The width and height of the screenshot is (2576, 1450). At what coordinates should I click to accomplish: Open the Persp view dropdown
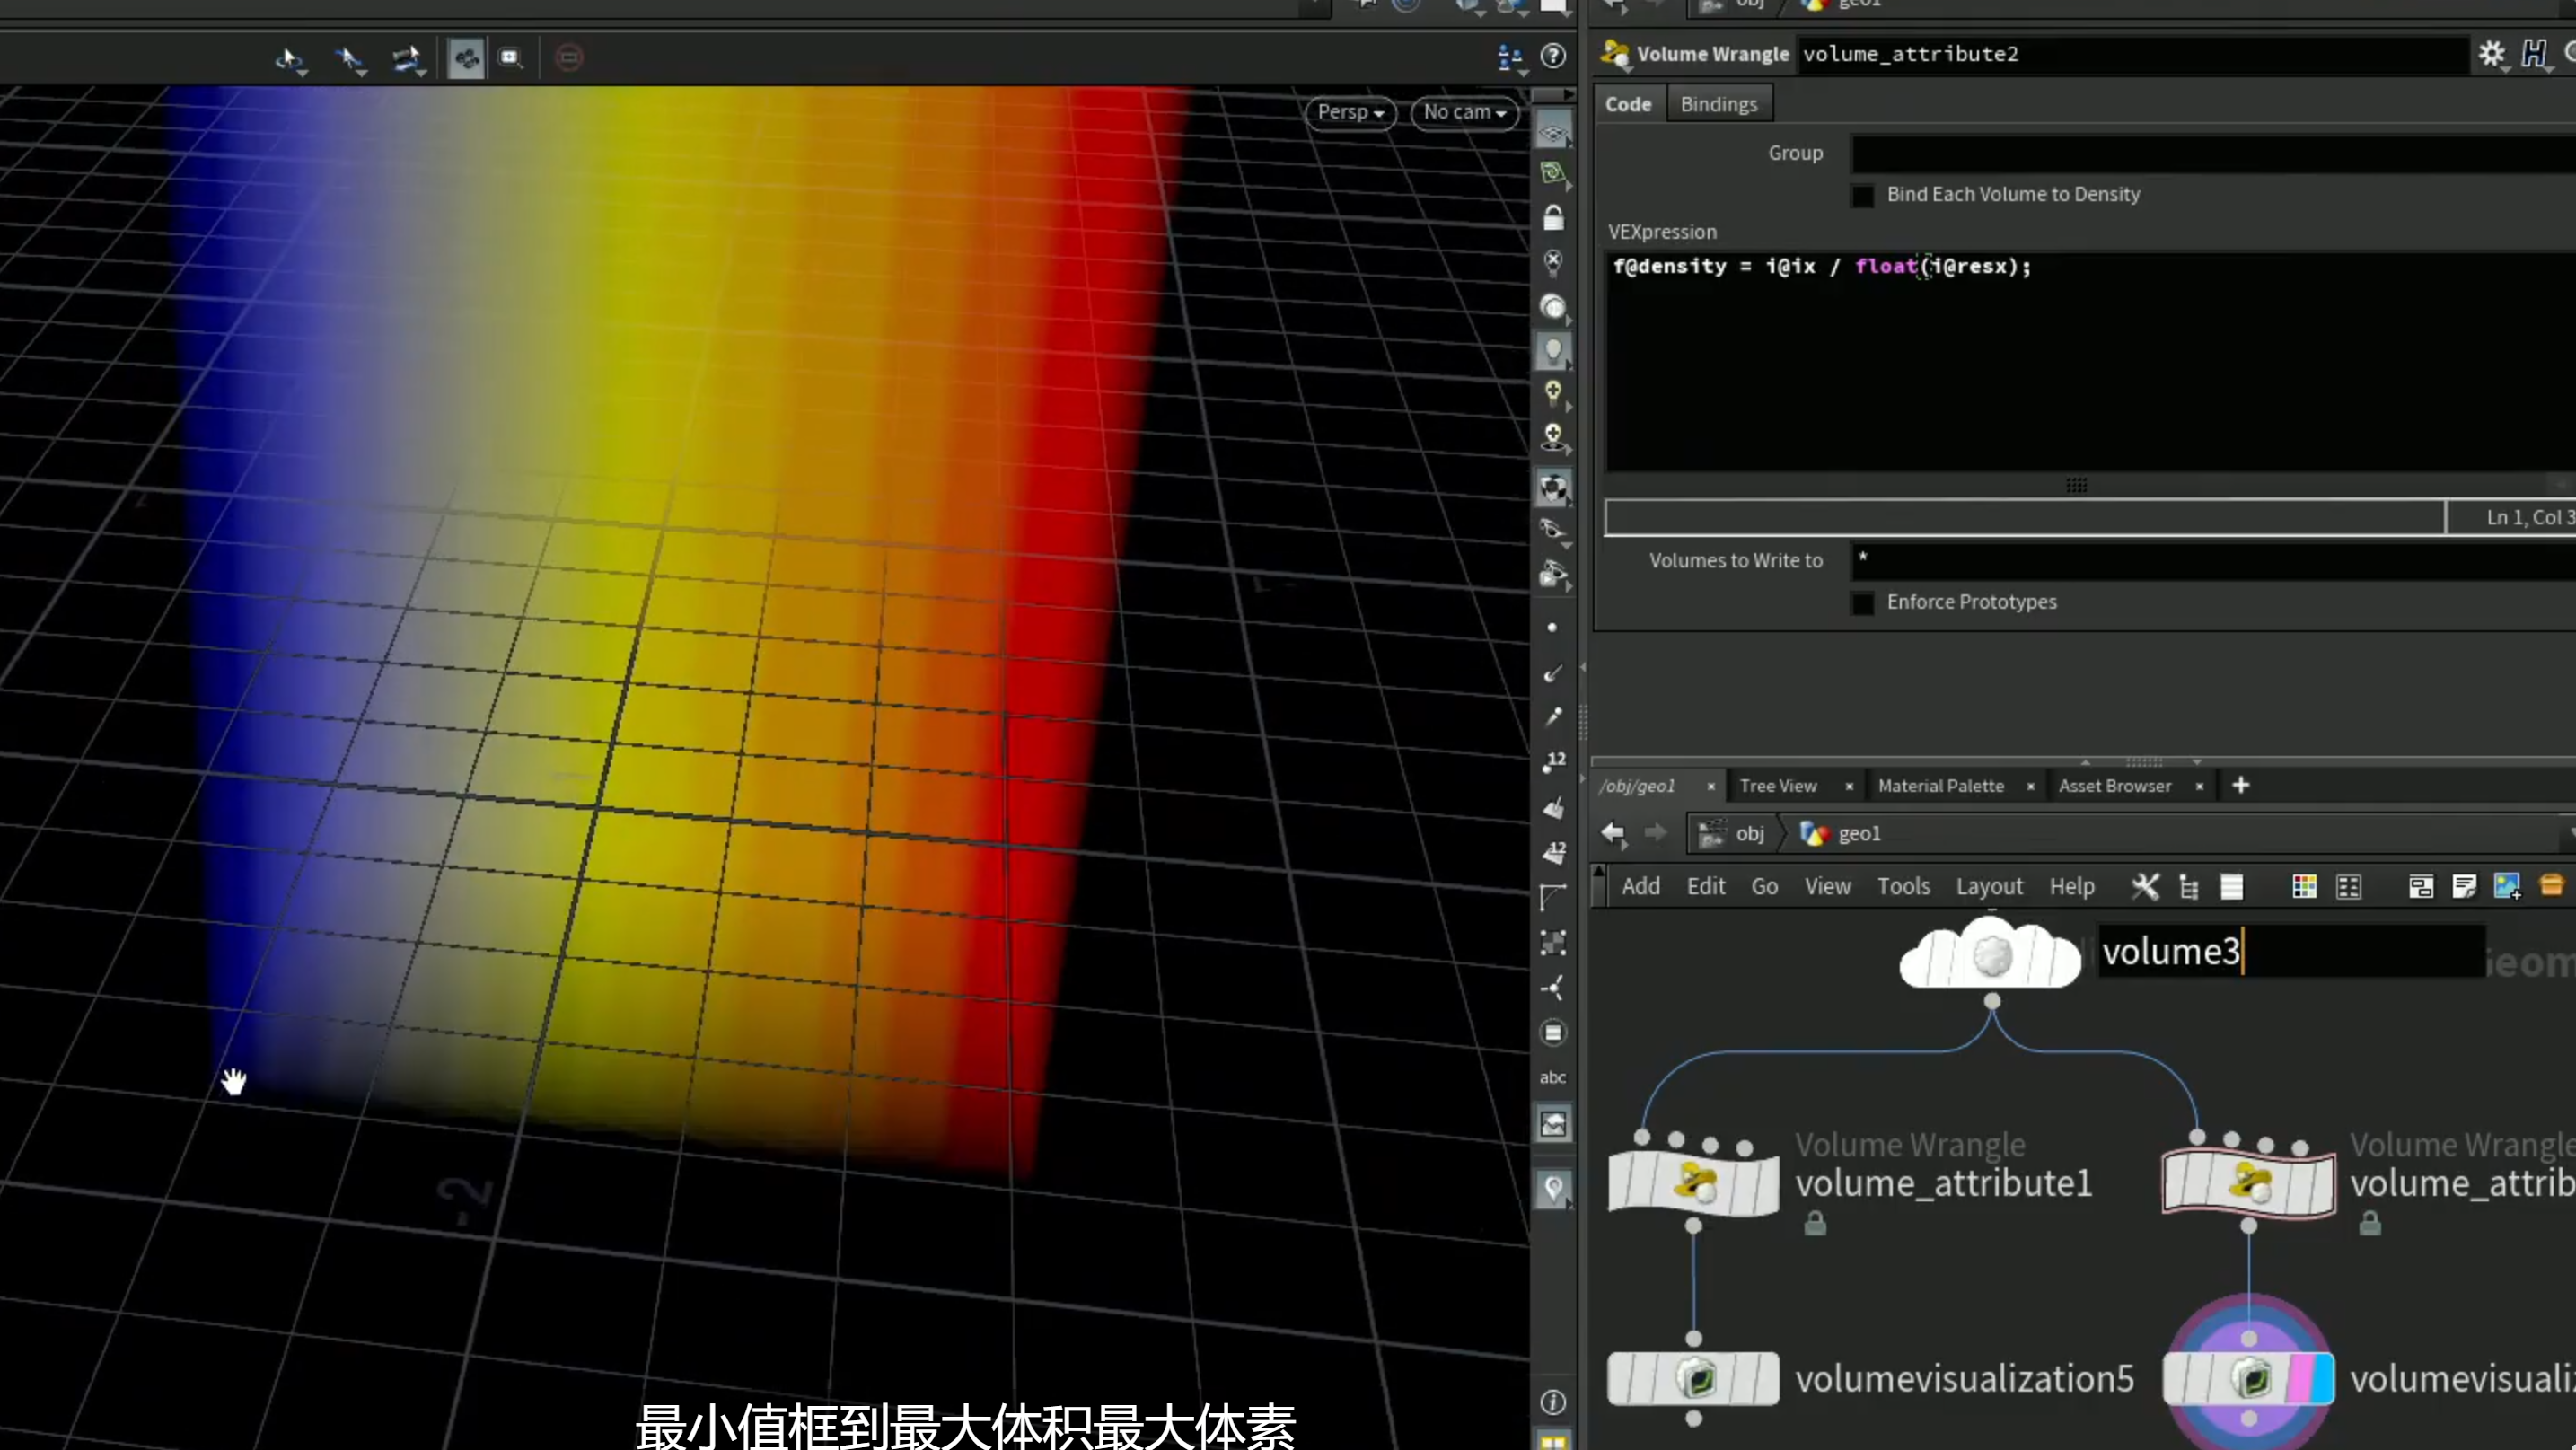coord(1350,112)
